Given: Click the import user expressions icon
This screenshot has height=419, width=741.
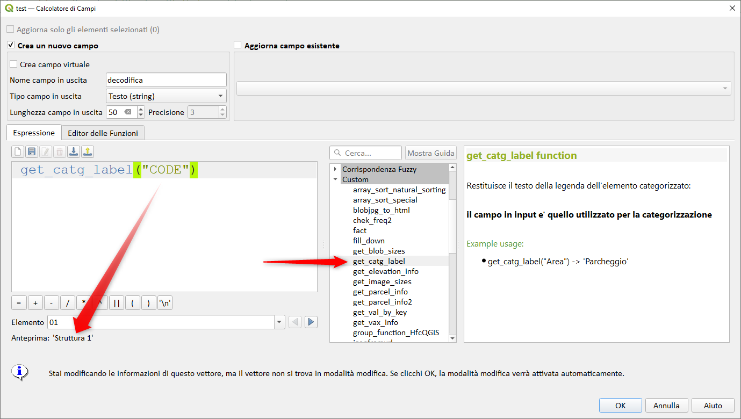Looking at the screenshot, I should tap(74, 152).
